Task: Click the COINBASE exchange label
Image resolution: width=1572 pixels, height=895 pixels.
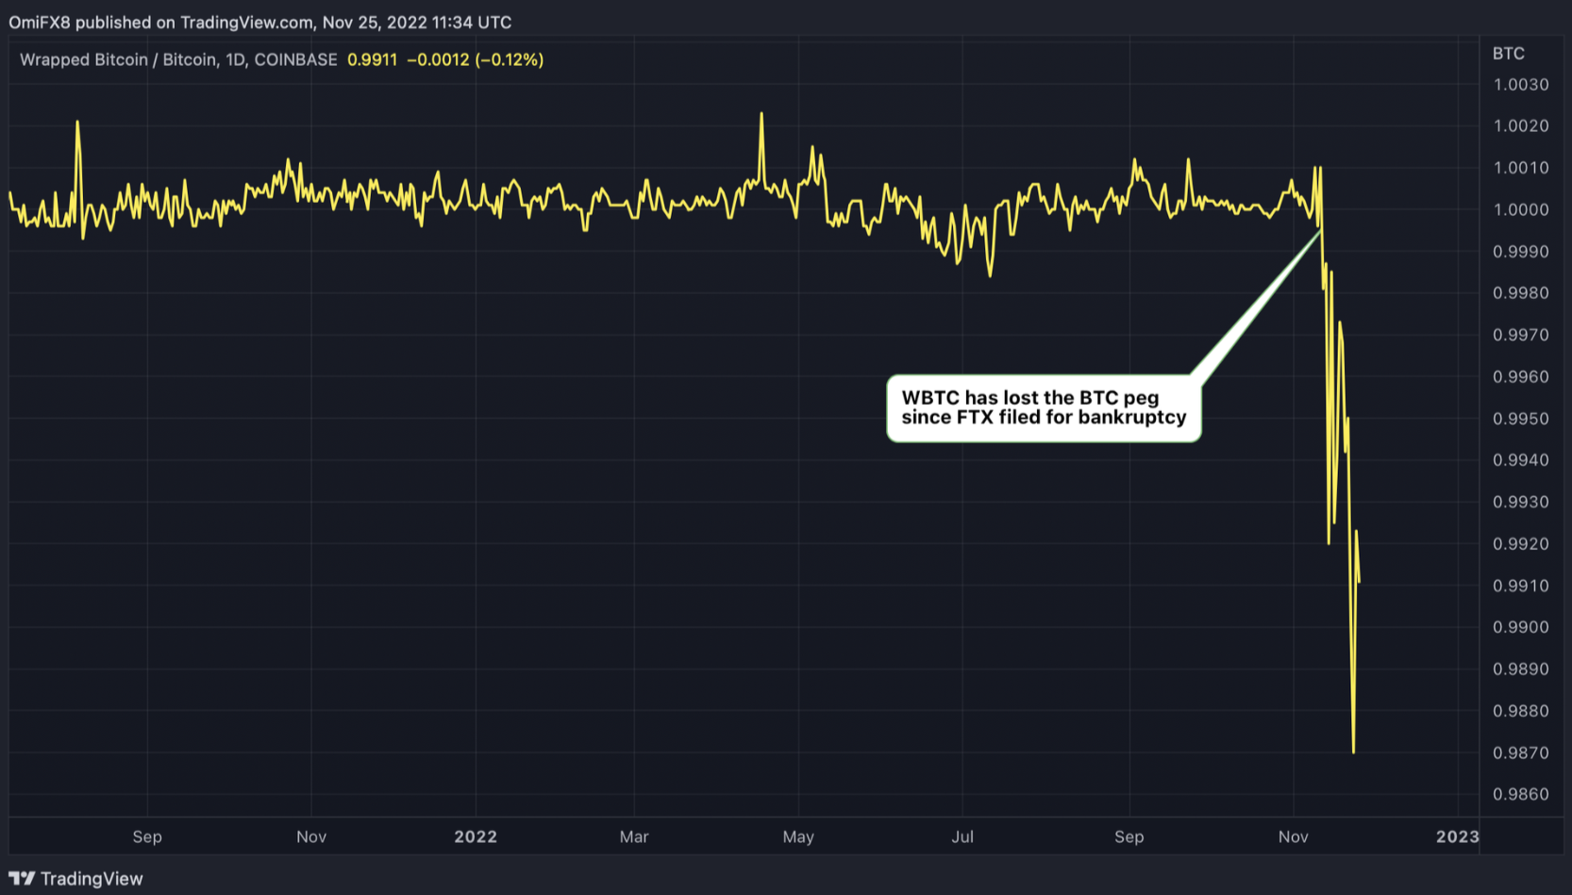Action: (295, 59)
